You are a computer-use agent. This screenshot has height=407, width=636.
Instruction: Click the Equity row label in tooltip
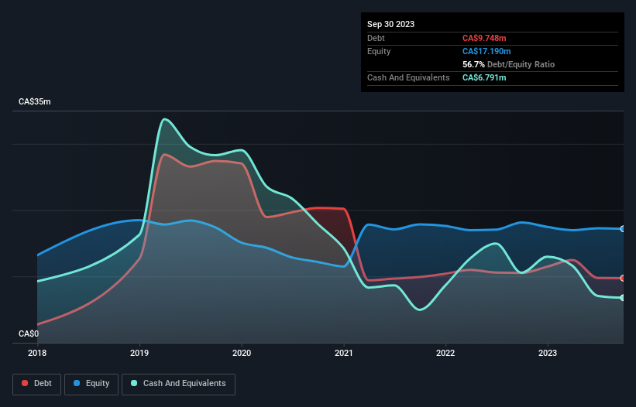[x=379, y=51]
